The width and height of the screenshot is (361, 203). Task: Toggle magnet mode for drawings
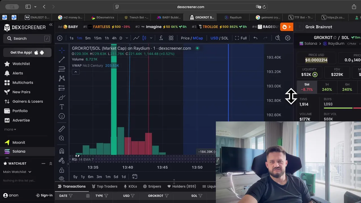pyautogui.click(x=62, y=151)
